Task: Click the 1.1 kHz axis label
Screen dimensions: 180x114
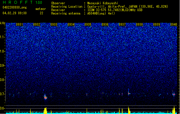Action: 2,37
